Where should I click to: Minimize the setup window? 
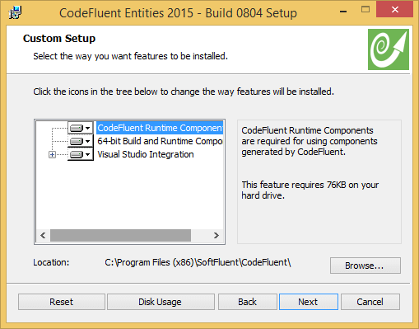343,11
